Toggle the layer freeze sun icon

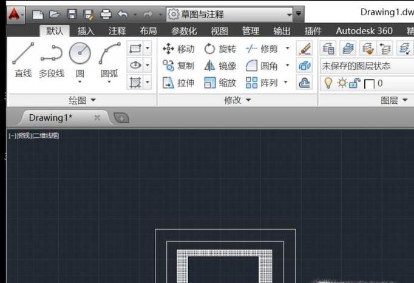342,83
